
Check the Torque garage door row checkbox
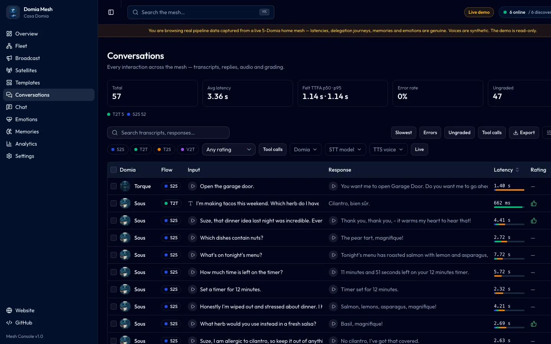[x=114, y=186]
